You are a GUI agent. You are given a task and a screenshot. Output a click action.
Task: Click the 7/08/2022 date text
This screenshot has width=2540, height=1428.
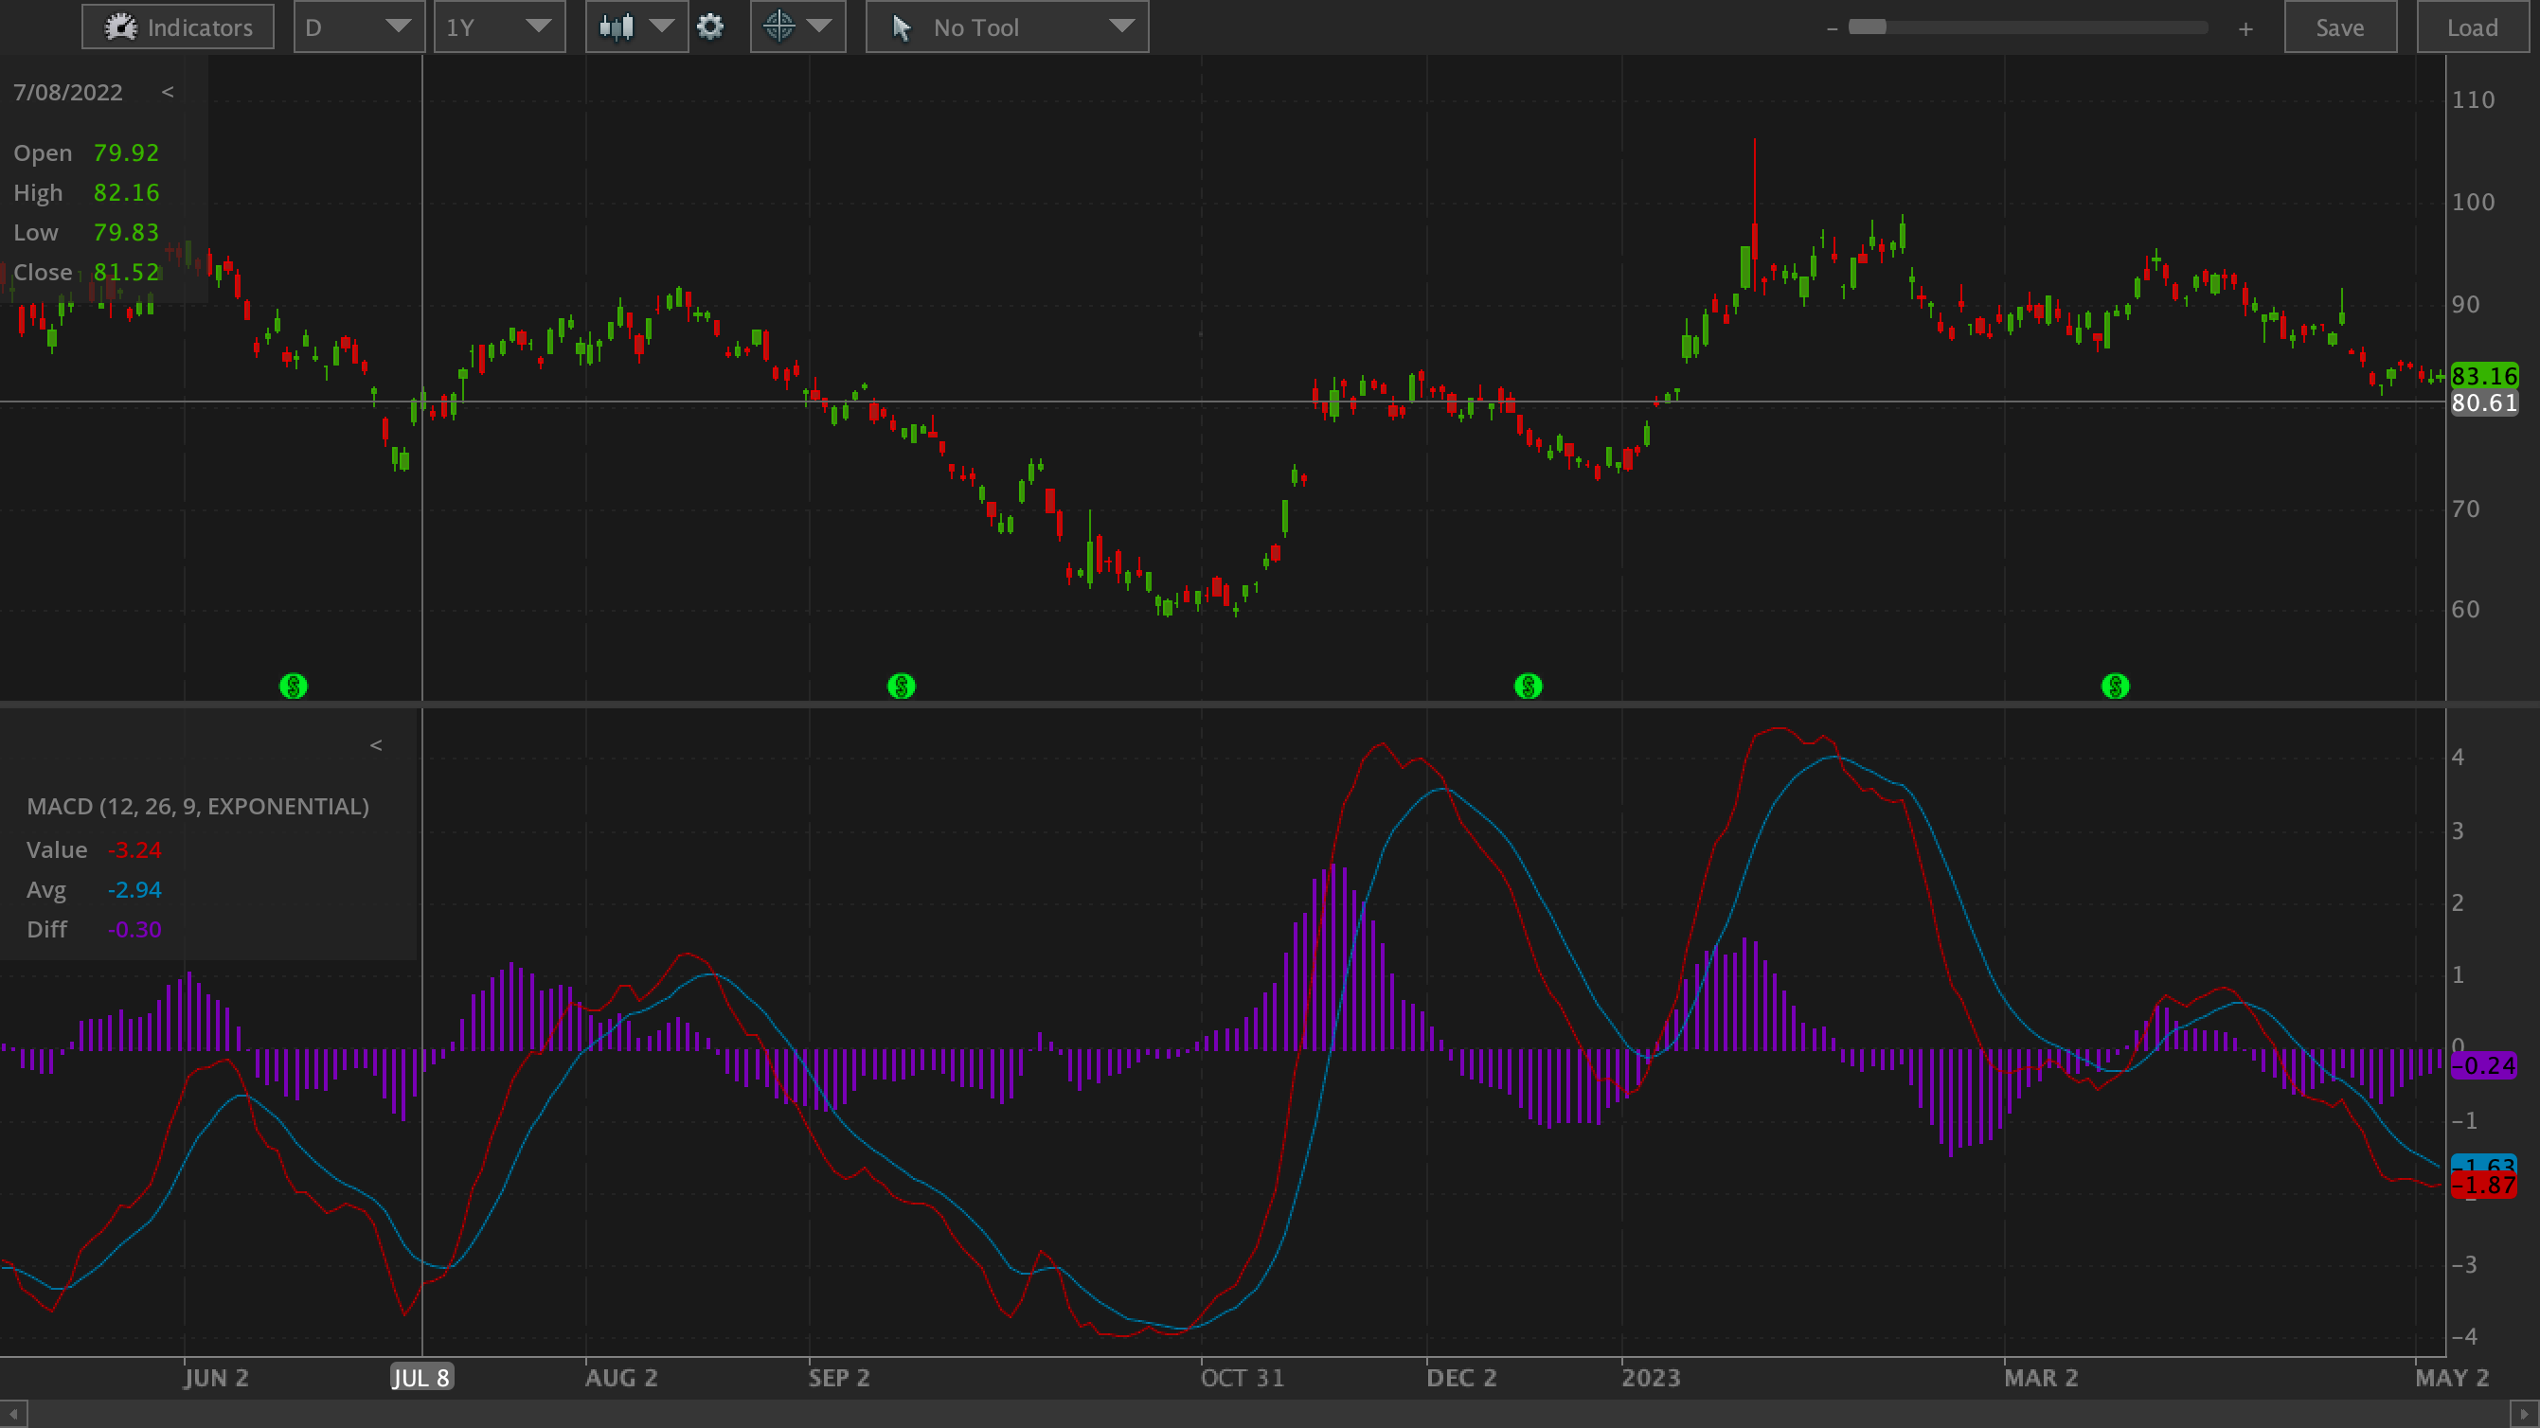click(x=68, y=92)
